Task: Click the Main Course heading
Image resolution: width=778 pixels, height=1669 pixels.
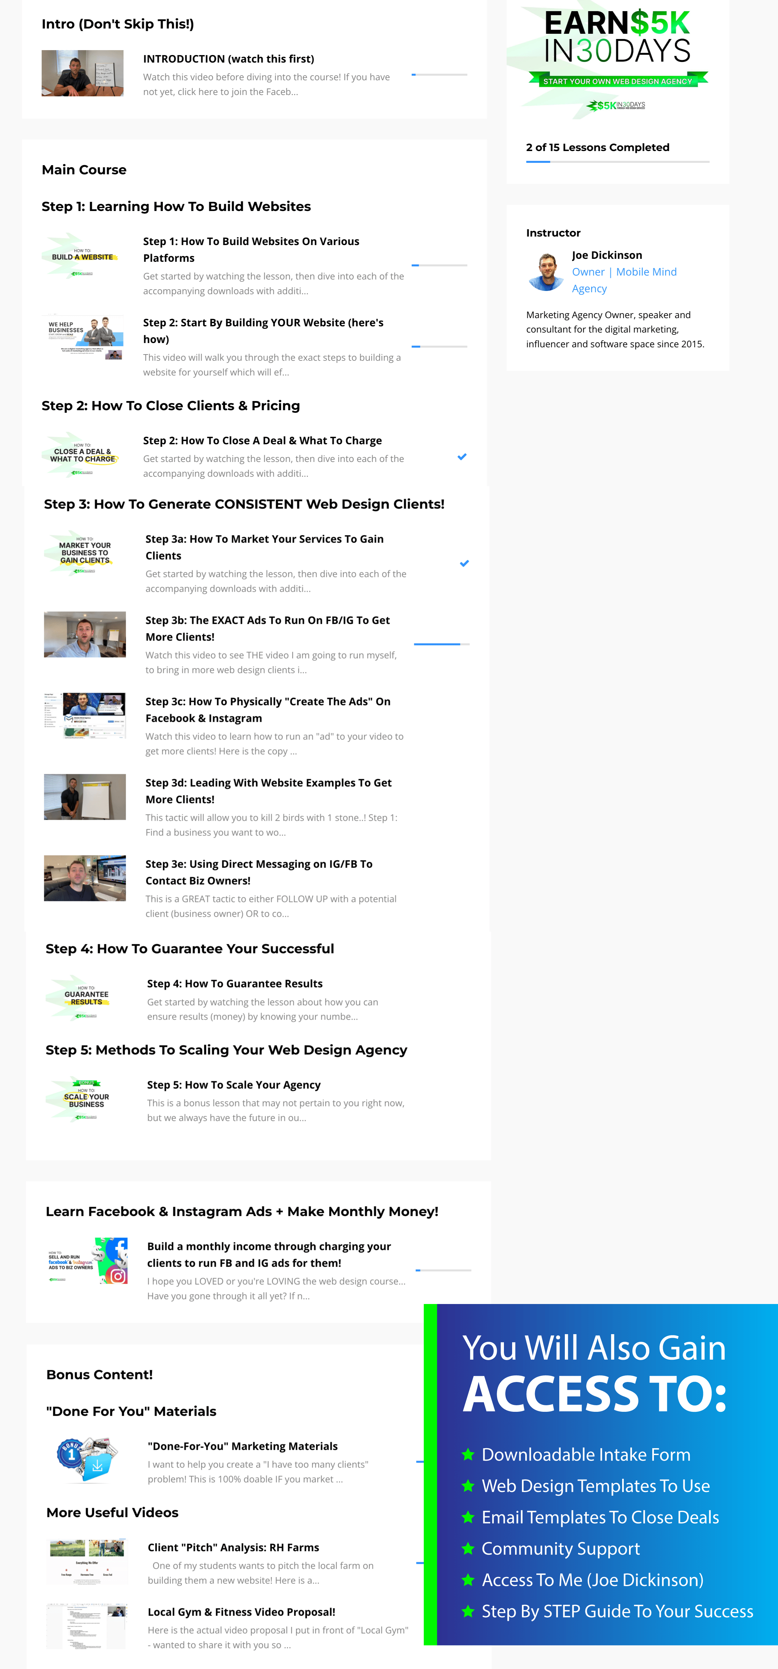Action: coord(84,170)
